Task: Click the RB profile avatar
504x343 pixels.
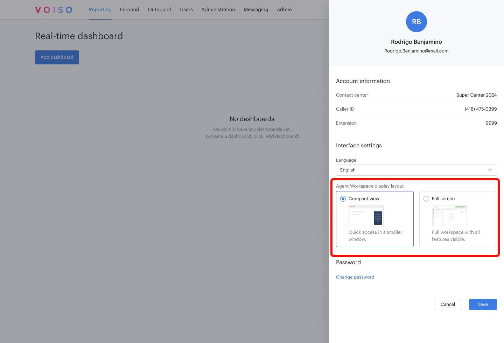Action: click(x=416, y=22)
